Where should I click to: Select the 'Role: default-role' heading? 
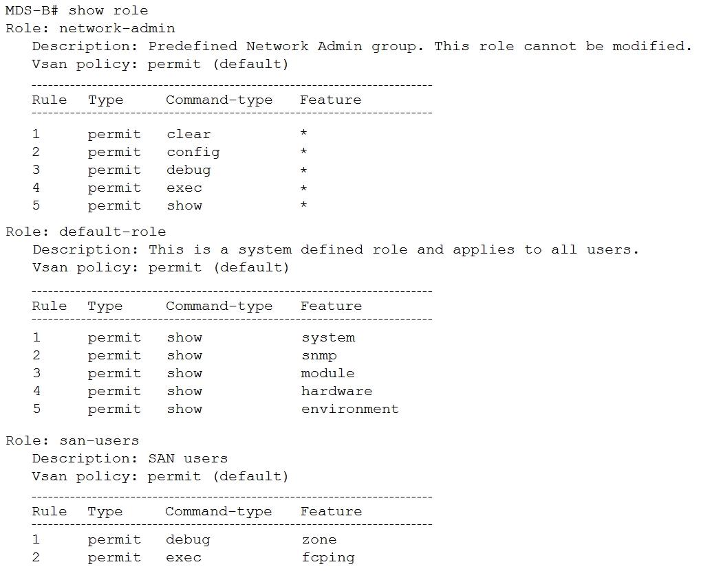(86, 232)
